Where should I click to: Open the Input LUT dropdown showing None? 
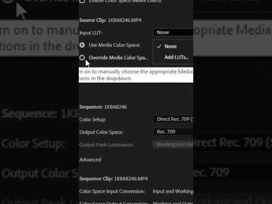point(173,32)
